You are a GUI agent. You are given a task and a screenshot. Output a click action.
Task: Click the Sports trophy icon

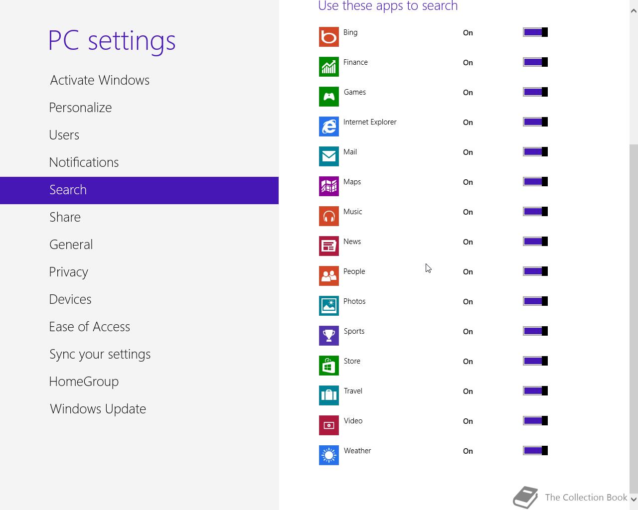[x=329, y=336]
